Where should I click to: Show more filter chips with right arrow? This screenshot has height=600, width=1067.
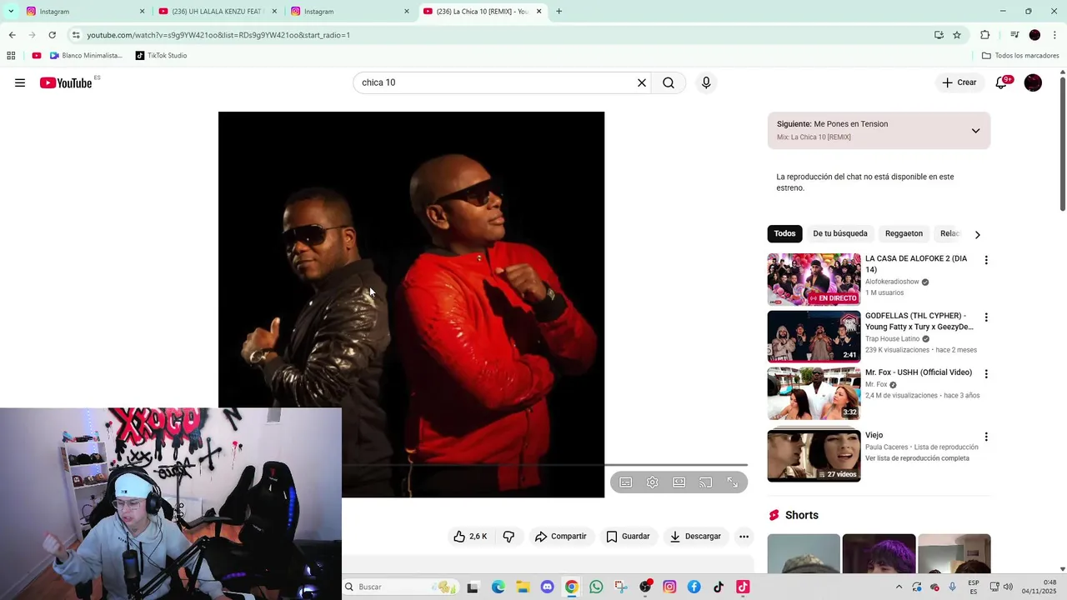977,234
